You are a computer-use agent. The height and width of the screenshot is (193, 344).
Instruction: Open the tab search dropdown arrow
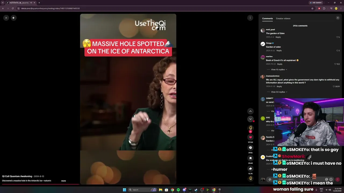(2, 3)
